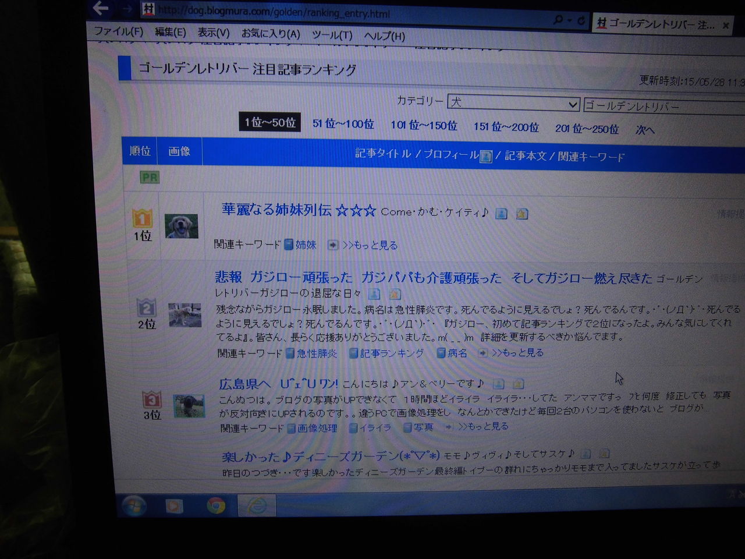Click profile icon beside アン&ベリーです♪

click(x=498, y=384)
